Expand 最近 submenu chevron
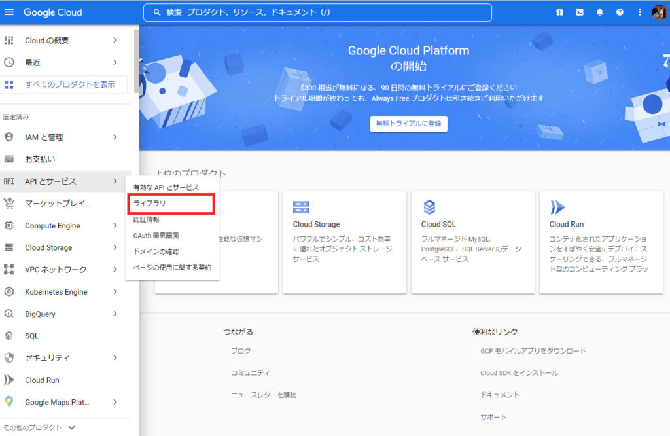Viewport: 670px width, 436px height. [x=115, y=62]
